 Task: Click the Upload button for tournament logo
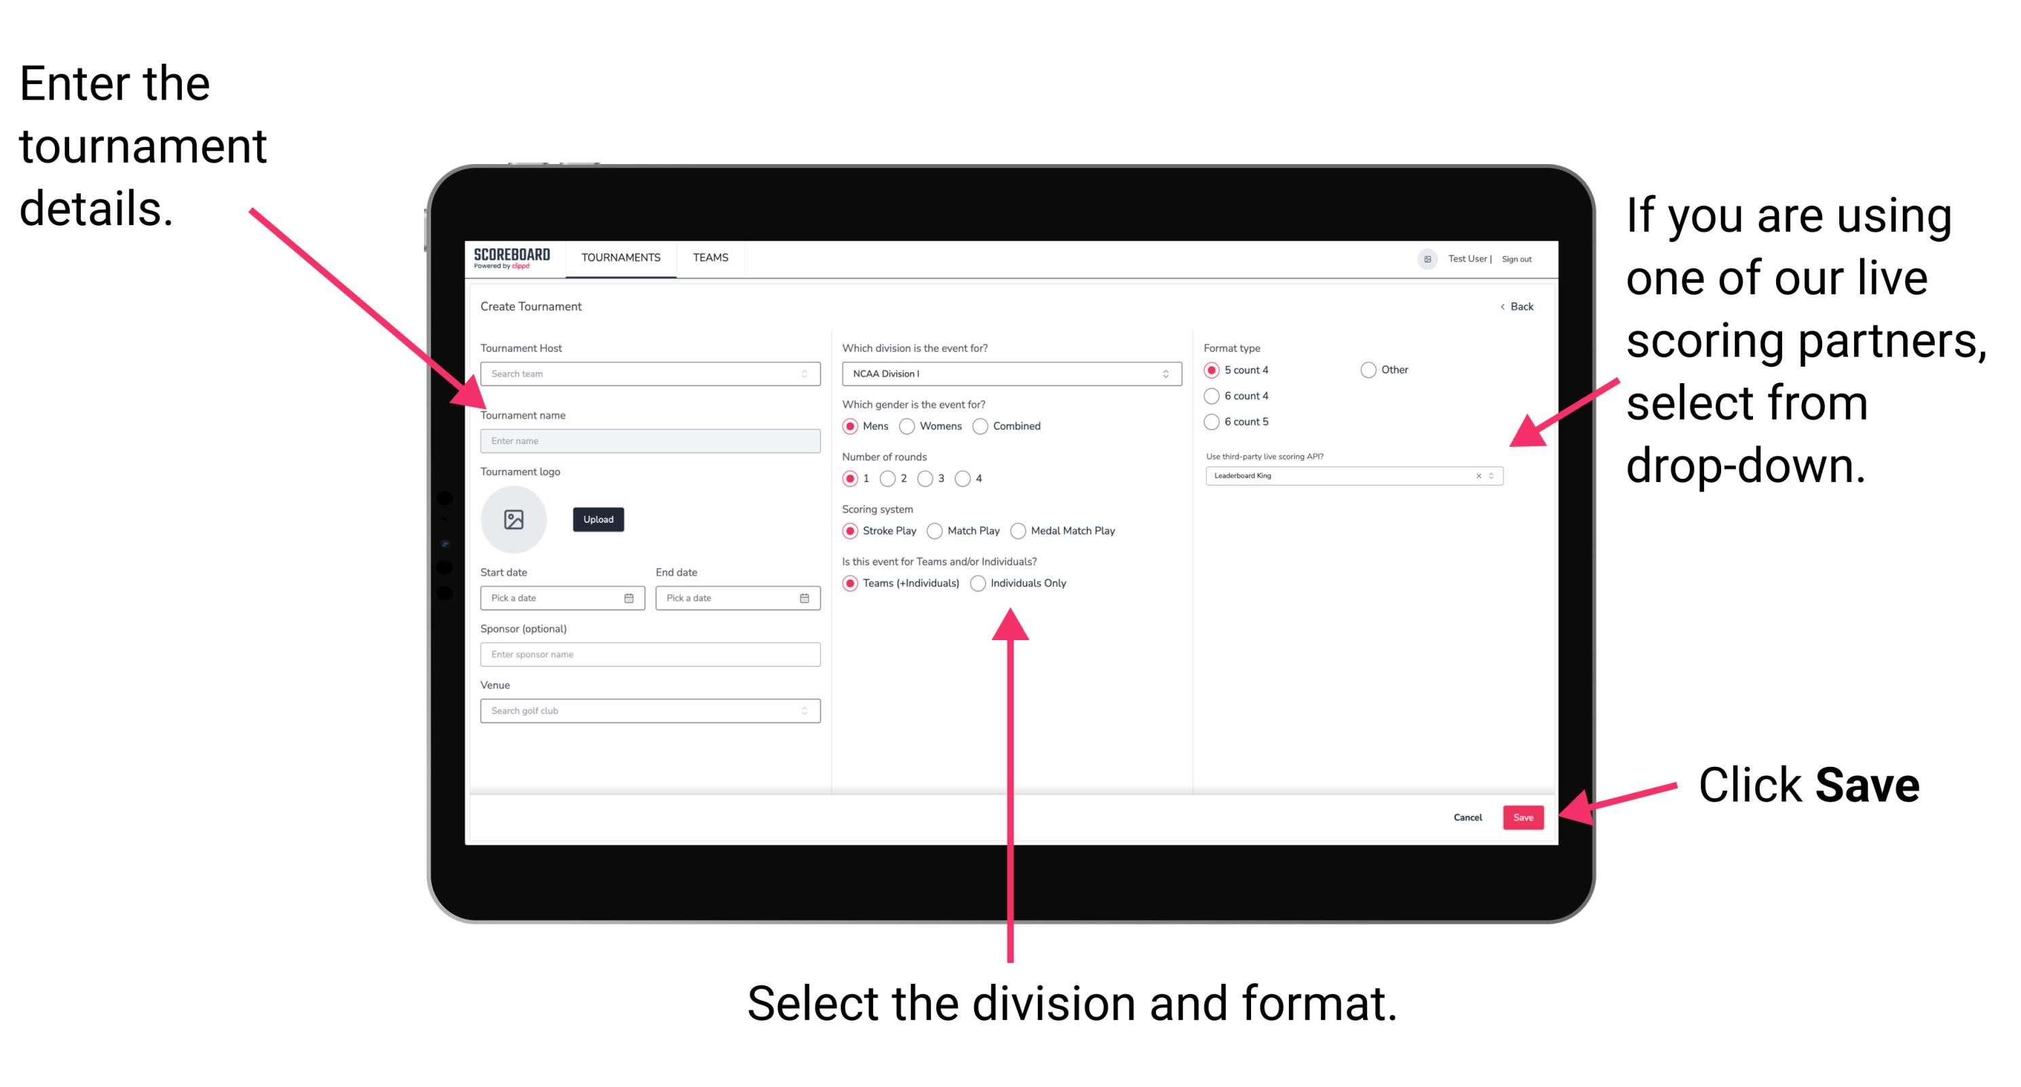pyautogui.click(x=597, y=519)
